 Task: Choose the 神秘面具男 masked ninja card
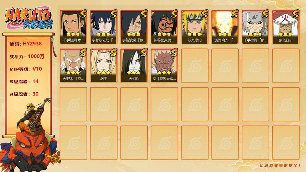(164, 27)
